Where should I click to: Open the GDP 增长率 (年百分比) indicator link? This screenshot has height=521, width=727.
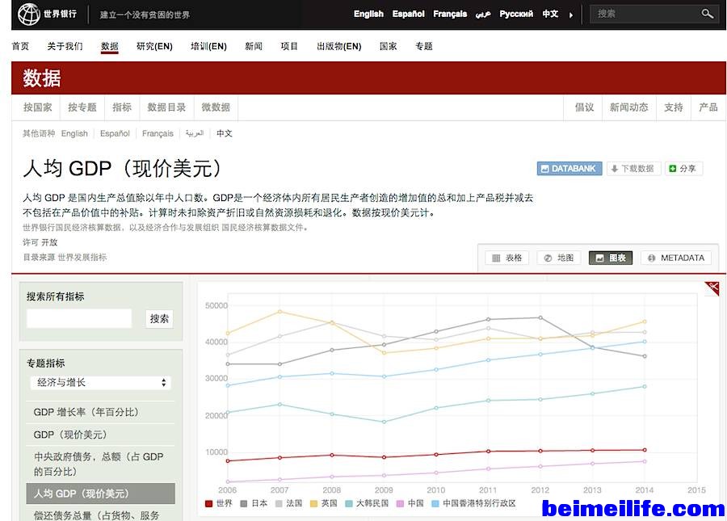click(x=86, y=412)
